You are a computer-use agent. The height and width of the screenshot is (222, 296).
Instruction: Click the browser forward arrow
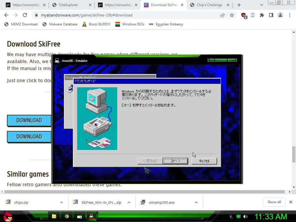16,15
